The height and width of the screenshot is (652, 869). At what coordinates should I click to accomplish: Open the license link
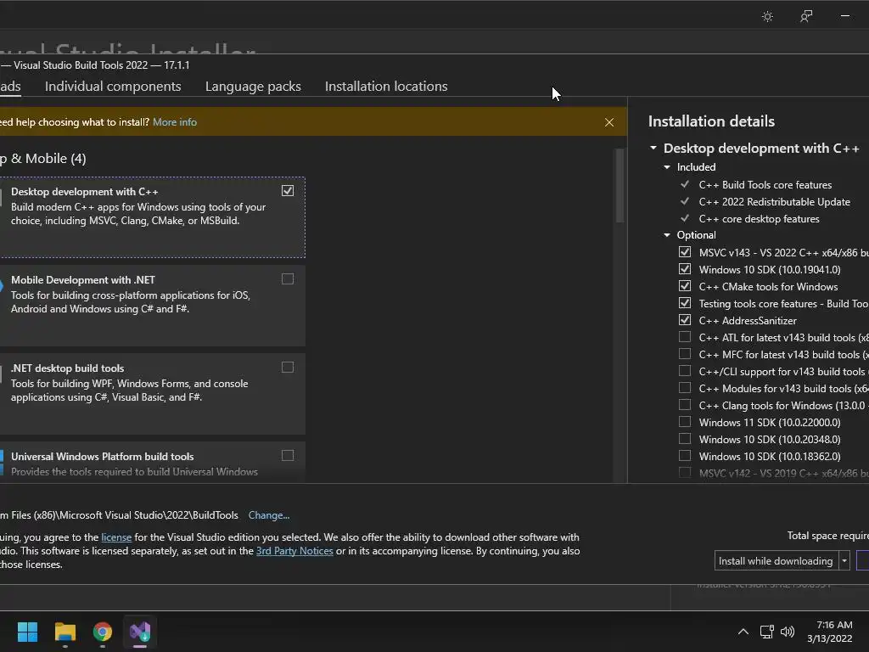coord(116,537)
